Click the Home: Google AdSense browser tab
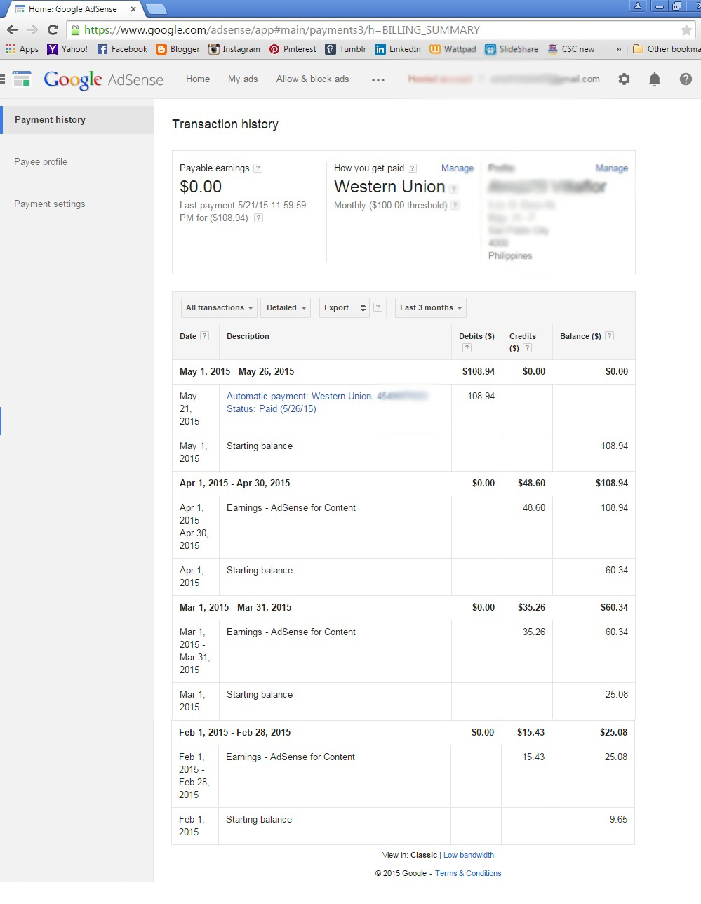 74,9
